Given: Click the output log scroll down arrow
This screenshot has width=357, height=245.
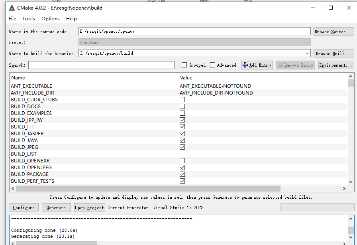Looking at the screenshot, I should point(351,237).
